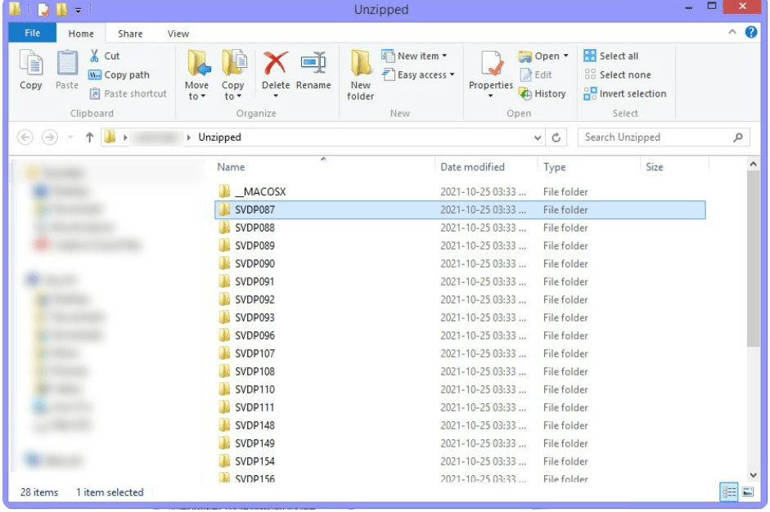The width and height of the screenshot is (770, 512).
Task: Open the File menu
Action: [x=32, y=34]
